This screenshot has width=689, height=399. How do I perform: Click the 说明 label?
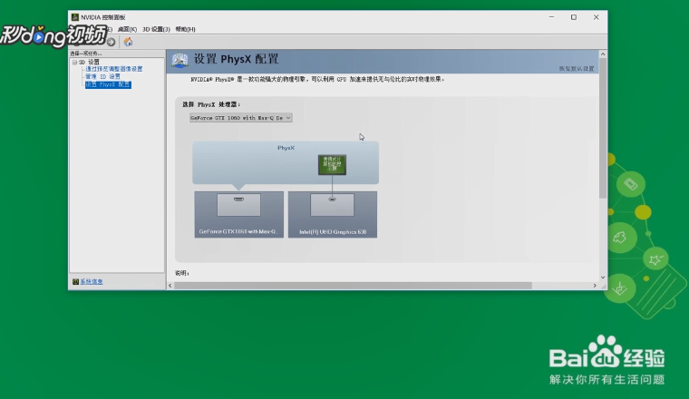click(x=182, y=273)
